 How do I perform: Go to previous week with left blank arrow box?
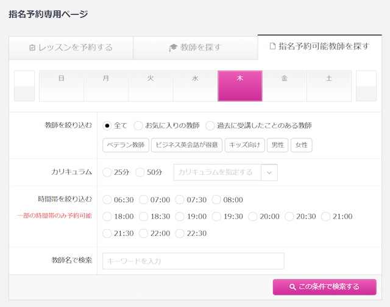[24, 86]
